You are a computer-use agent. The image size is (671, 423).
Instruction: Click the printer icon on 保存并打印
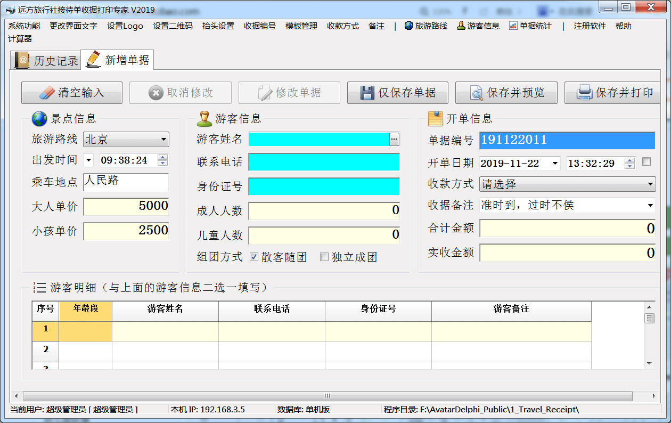click(x=585, y=93)
